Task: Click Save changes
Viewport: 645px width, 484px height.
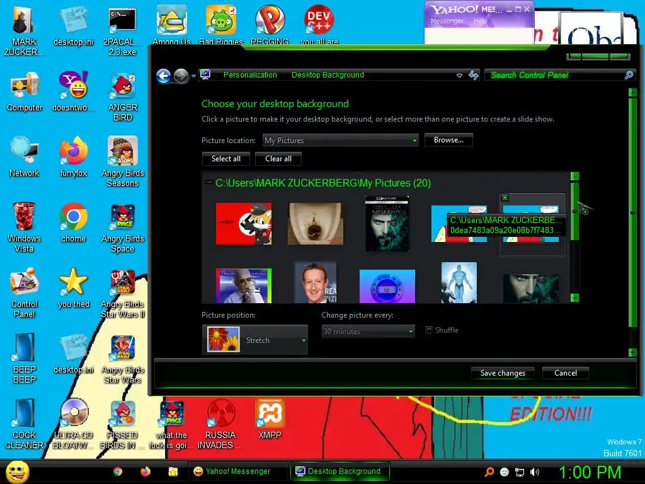Action: tap(503, 373)
